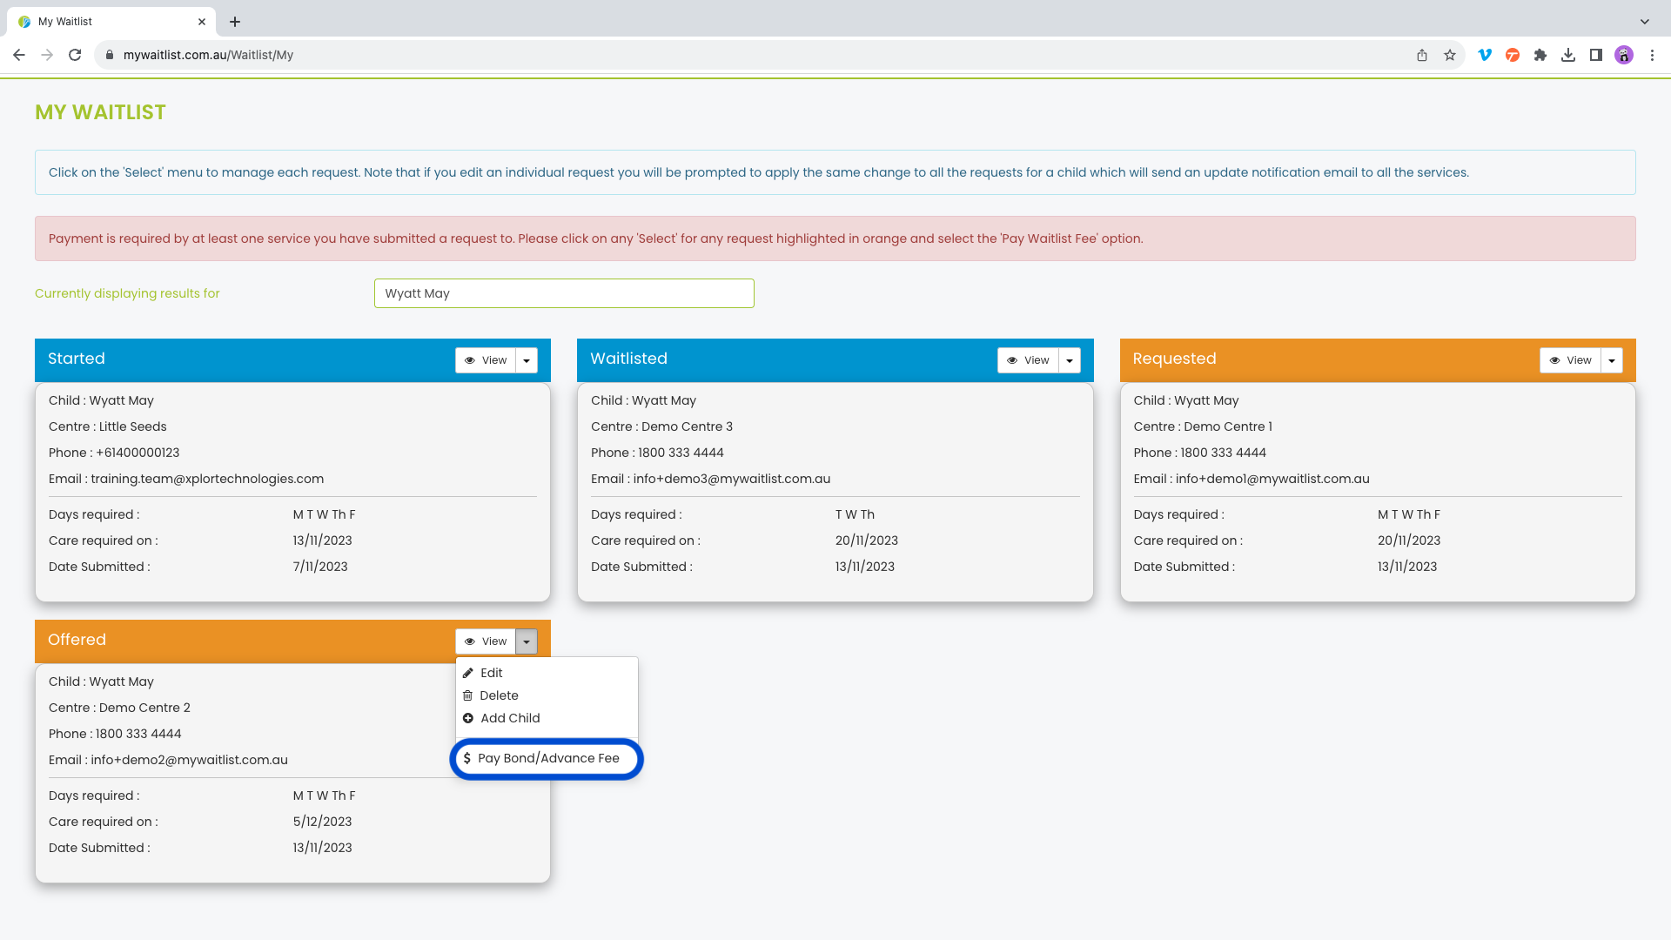This screenshot has width=1671, height=940.
Task: Click the Wyatt May results field
Action: [564, 293]
